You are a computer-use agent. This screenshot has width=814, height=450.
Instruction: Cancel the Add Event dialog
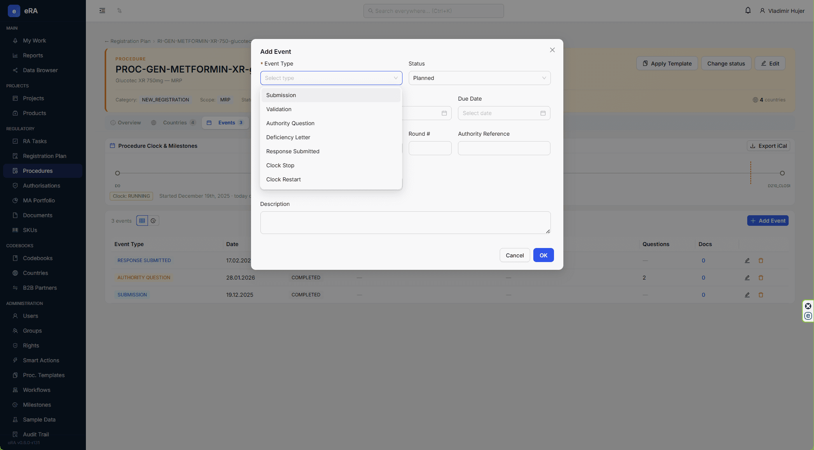tap(515, 255)
